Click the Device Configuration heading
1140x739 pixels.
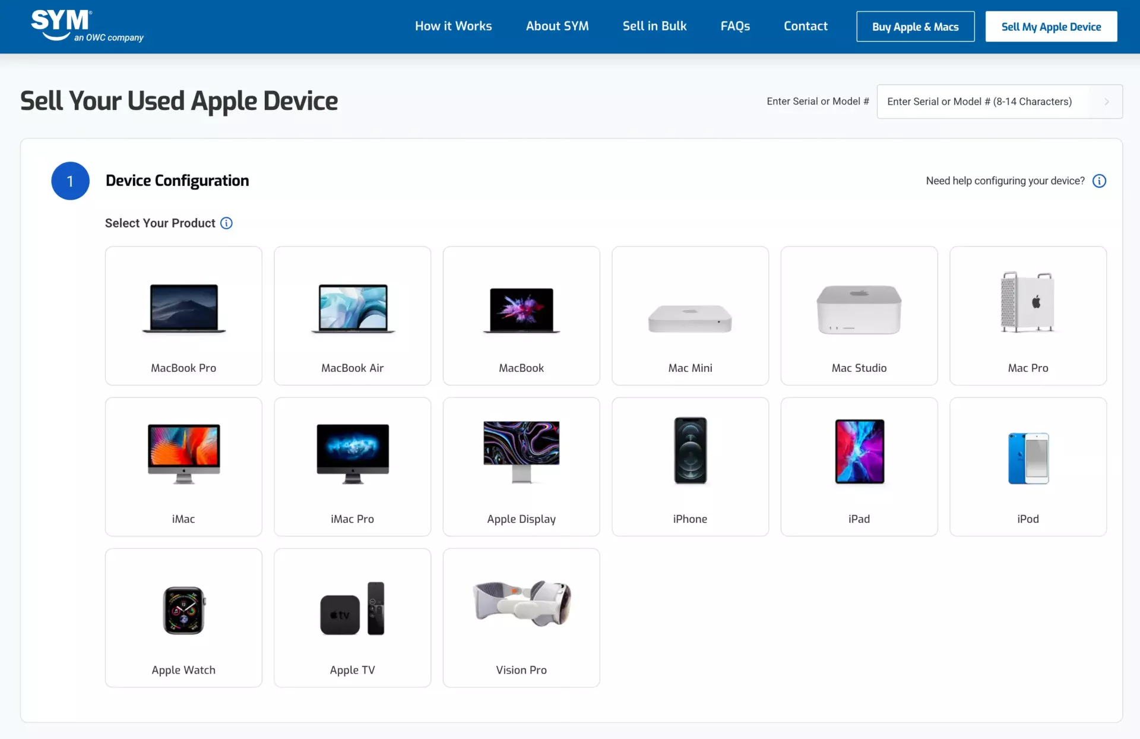click(x=177, y=181)
